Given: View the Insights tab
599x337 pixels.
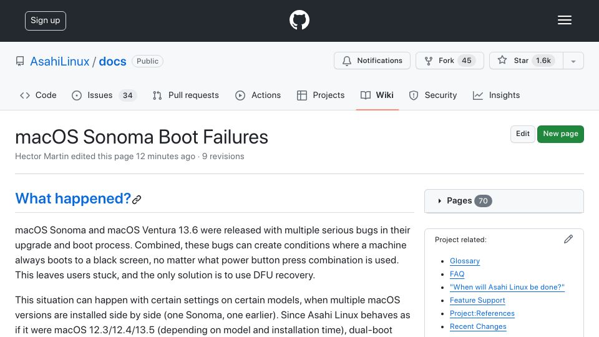Looking at the screenshot, I should (x=496, y=95).
